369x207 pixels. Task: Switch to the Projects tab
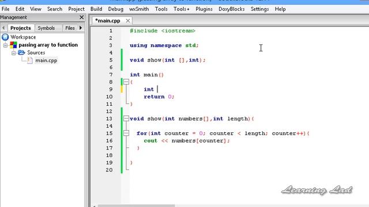tap(21, 28)
